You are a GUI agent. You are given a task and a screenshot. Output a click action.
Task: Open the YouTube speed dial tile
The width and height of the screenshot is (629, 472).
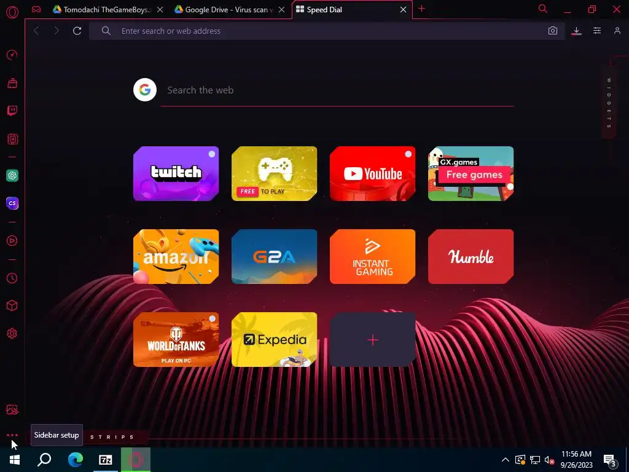pyautogui.click(x=373, y=173)
